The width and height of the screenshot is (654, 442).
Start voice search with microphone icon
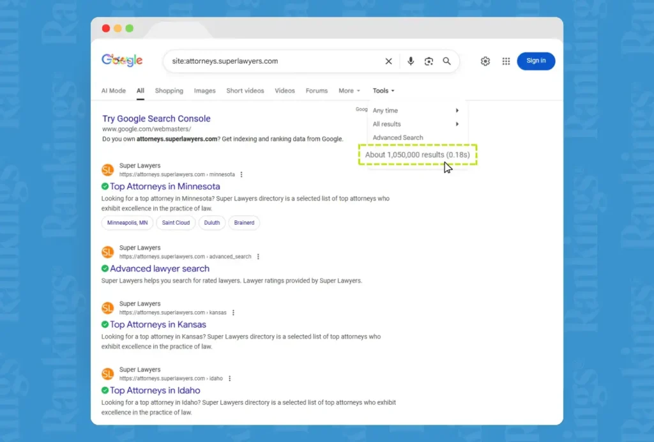point(411,61)
